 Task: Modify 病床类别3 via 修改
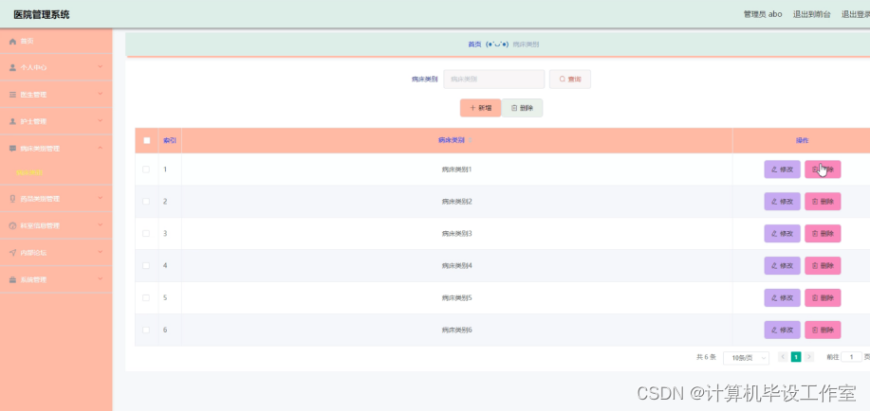[782, 234]
